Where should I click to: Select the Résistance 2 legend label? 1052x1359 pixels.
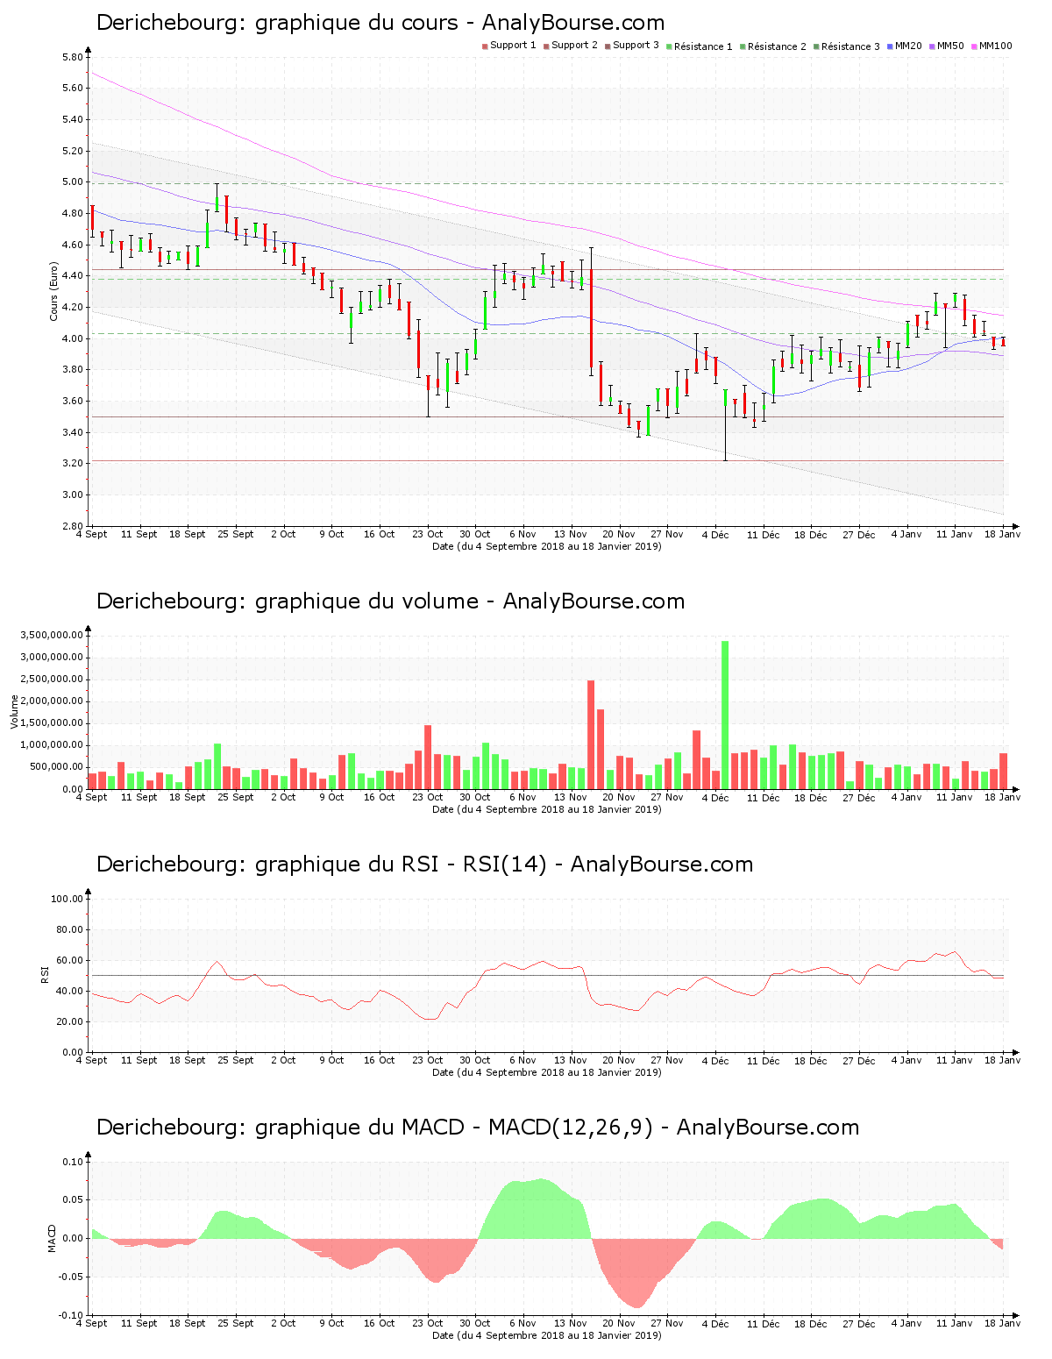777,46
